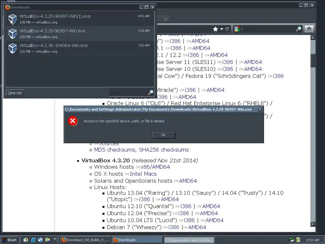This screenshot has width=325, height=244.
Task: Minimize the Downloads window
Action: pos(141,7)
